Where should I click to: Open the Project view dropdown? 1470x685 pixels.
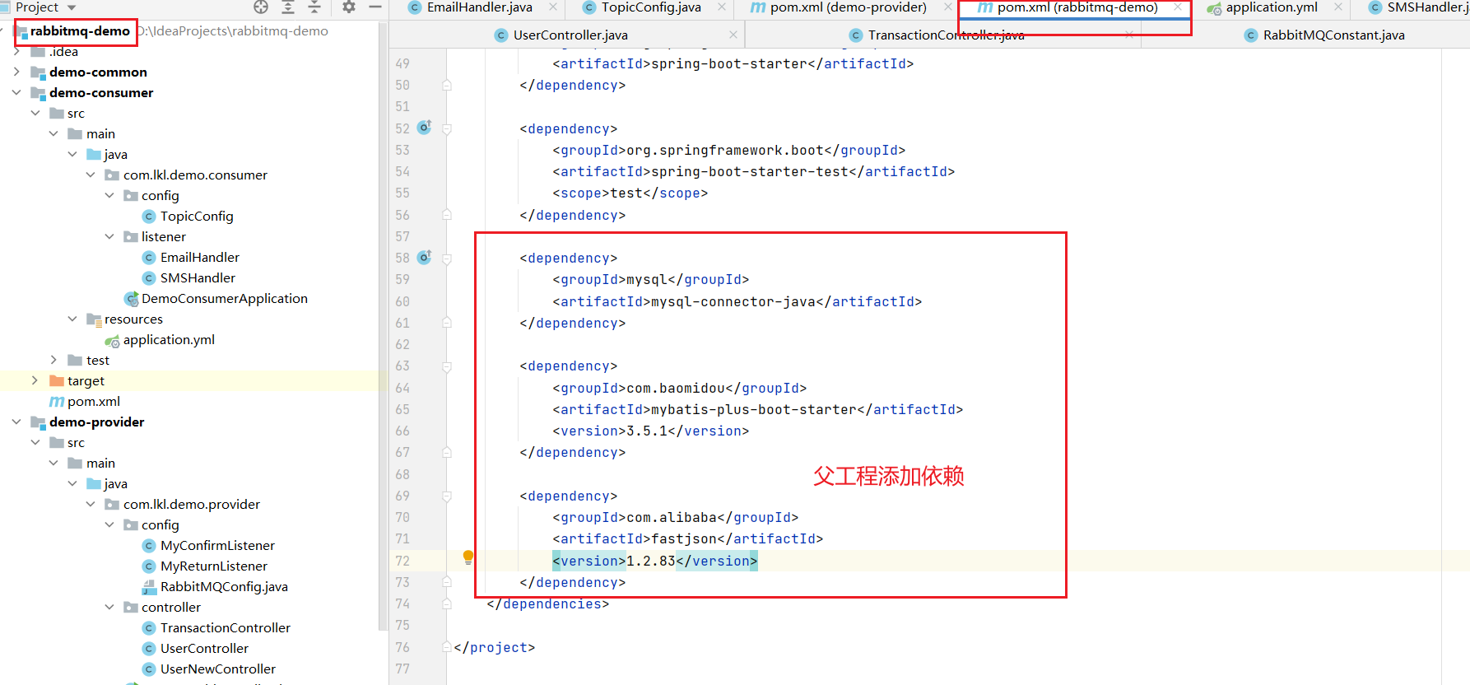72,8
